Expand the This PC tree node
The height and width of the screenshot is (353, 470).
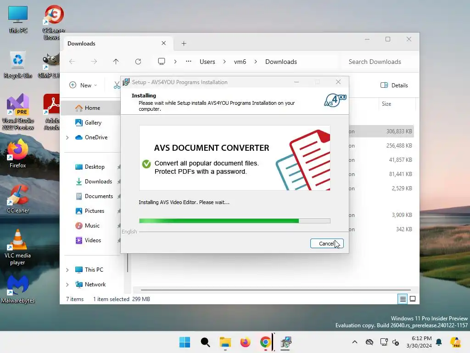pyautogui.click(x=67, y=270)
